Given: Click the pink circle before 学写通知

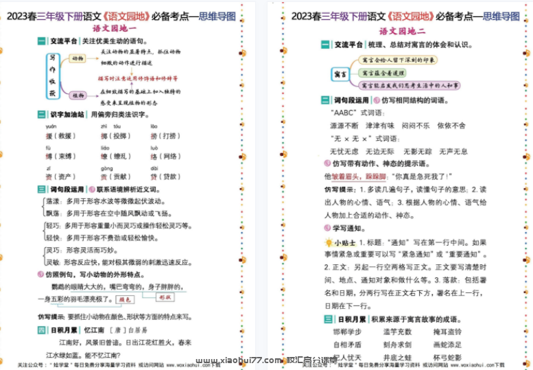Looking at the screenshot, I should pyautogui.click(x=327, y=228).
